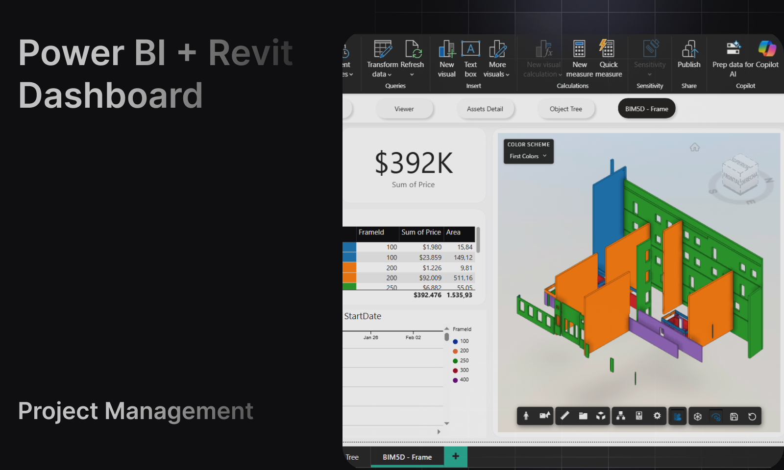Select the Viewer tab
The image size is (784, 470).
click(405, 109)
